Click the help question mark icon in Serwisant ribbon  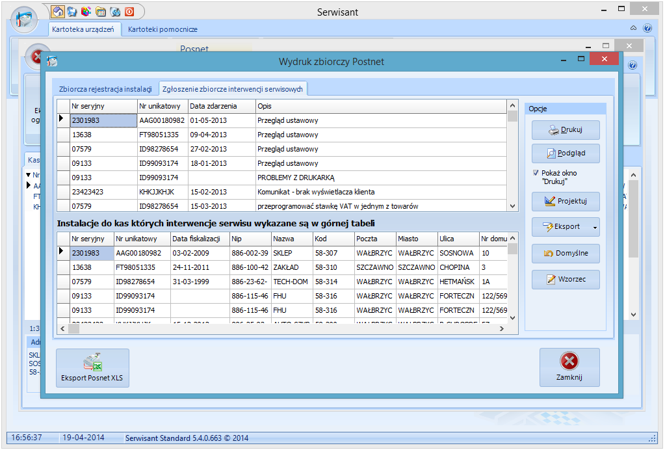647,28
